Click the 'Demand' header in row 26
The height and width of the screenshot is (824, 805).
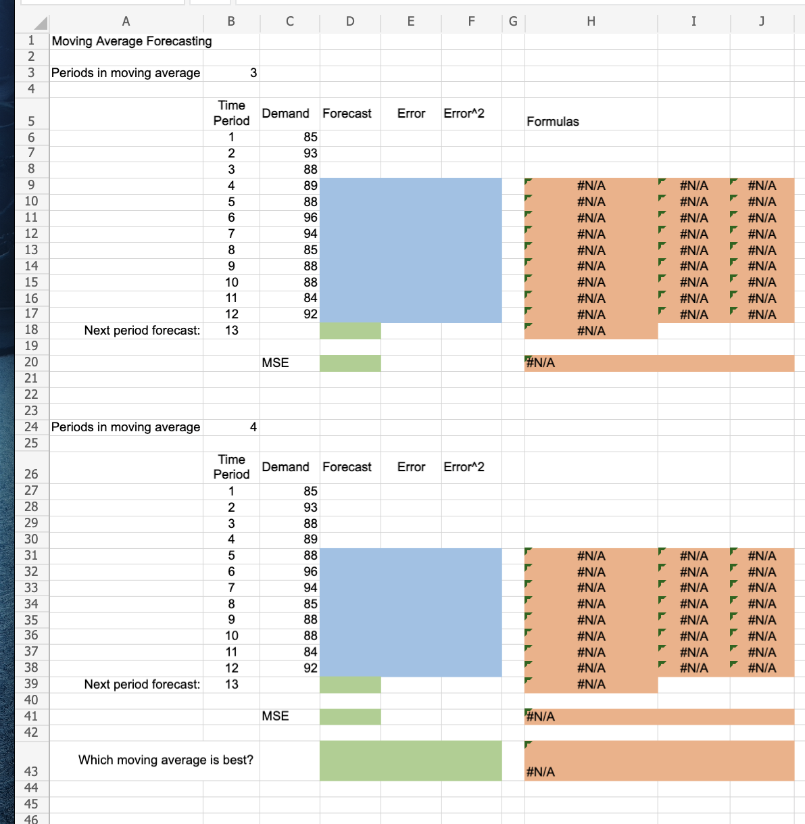click(290, 467)
